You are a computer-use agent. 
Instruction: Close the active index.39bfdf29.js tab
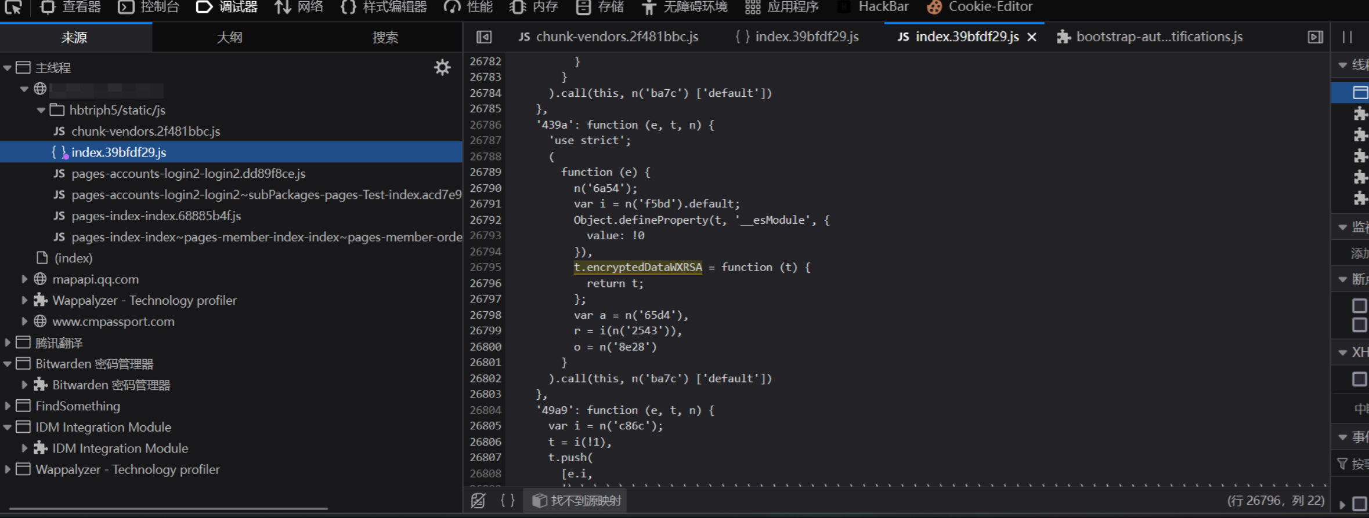1032,37
